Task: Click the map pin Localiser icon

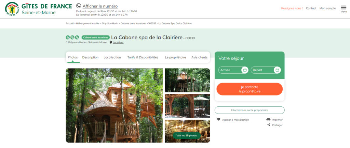Action: click(x=111, y=42)
